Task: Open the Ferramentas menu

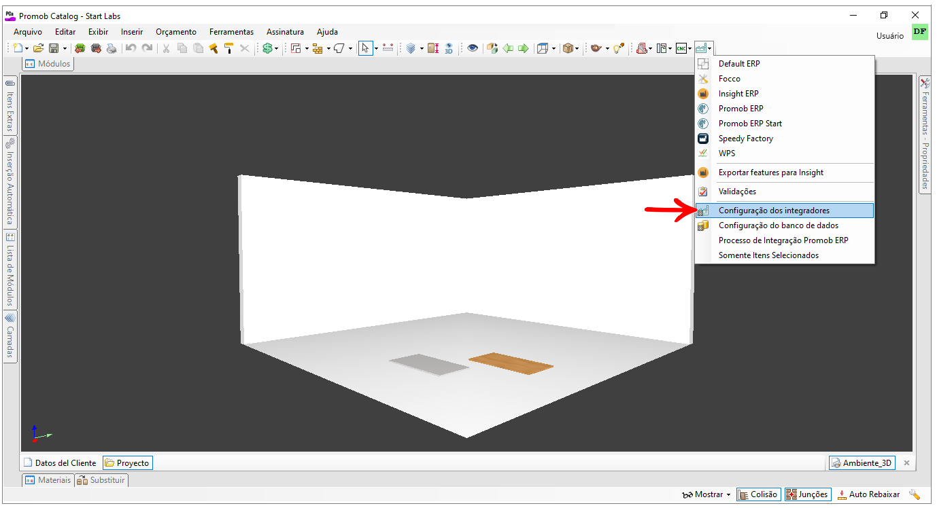Action: pos(231,32)
